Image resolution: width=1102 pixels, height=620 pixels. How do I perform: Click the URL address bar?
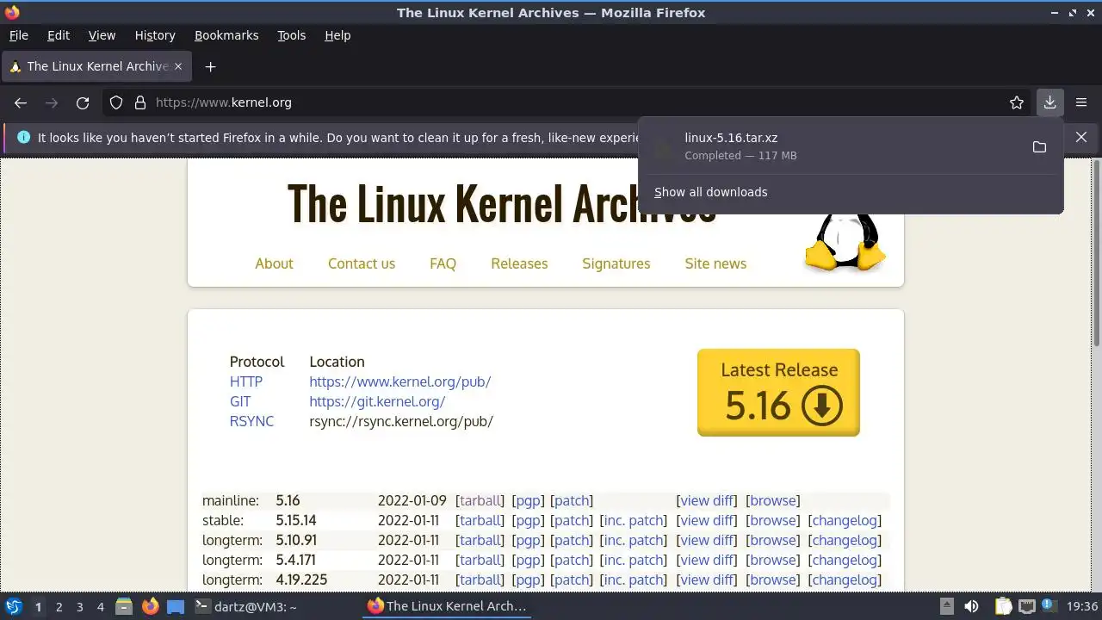[x=568, y=102]
